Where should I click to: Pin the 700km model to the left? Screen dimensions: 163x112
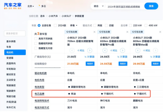(x=71, y=32)
